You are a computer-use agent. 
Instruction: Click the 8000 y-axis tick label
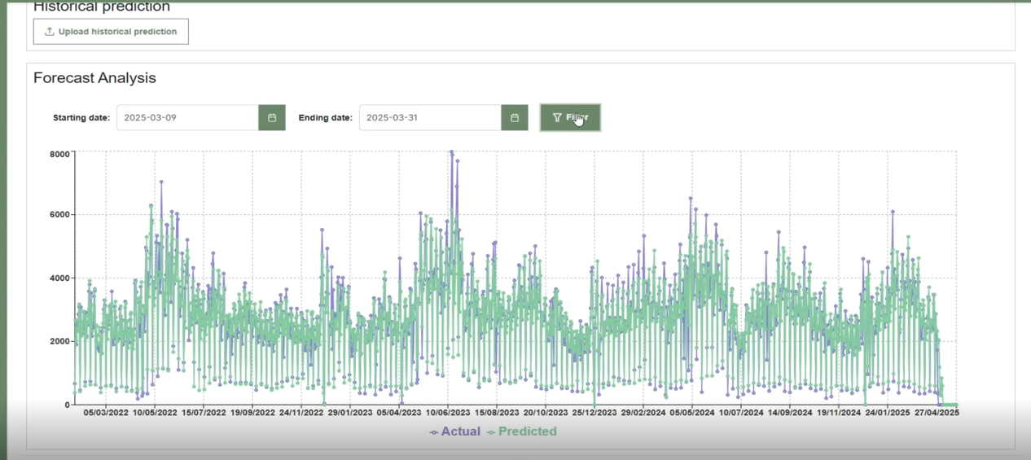[59, 153]
